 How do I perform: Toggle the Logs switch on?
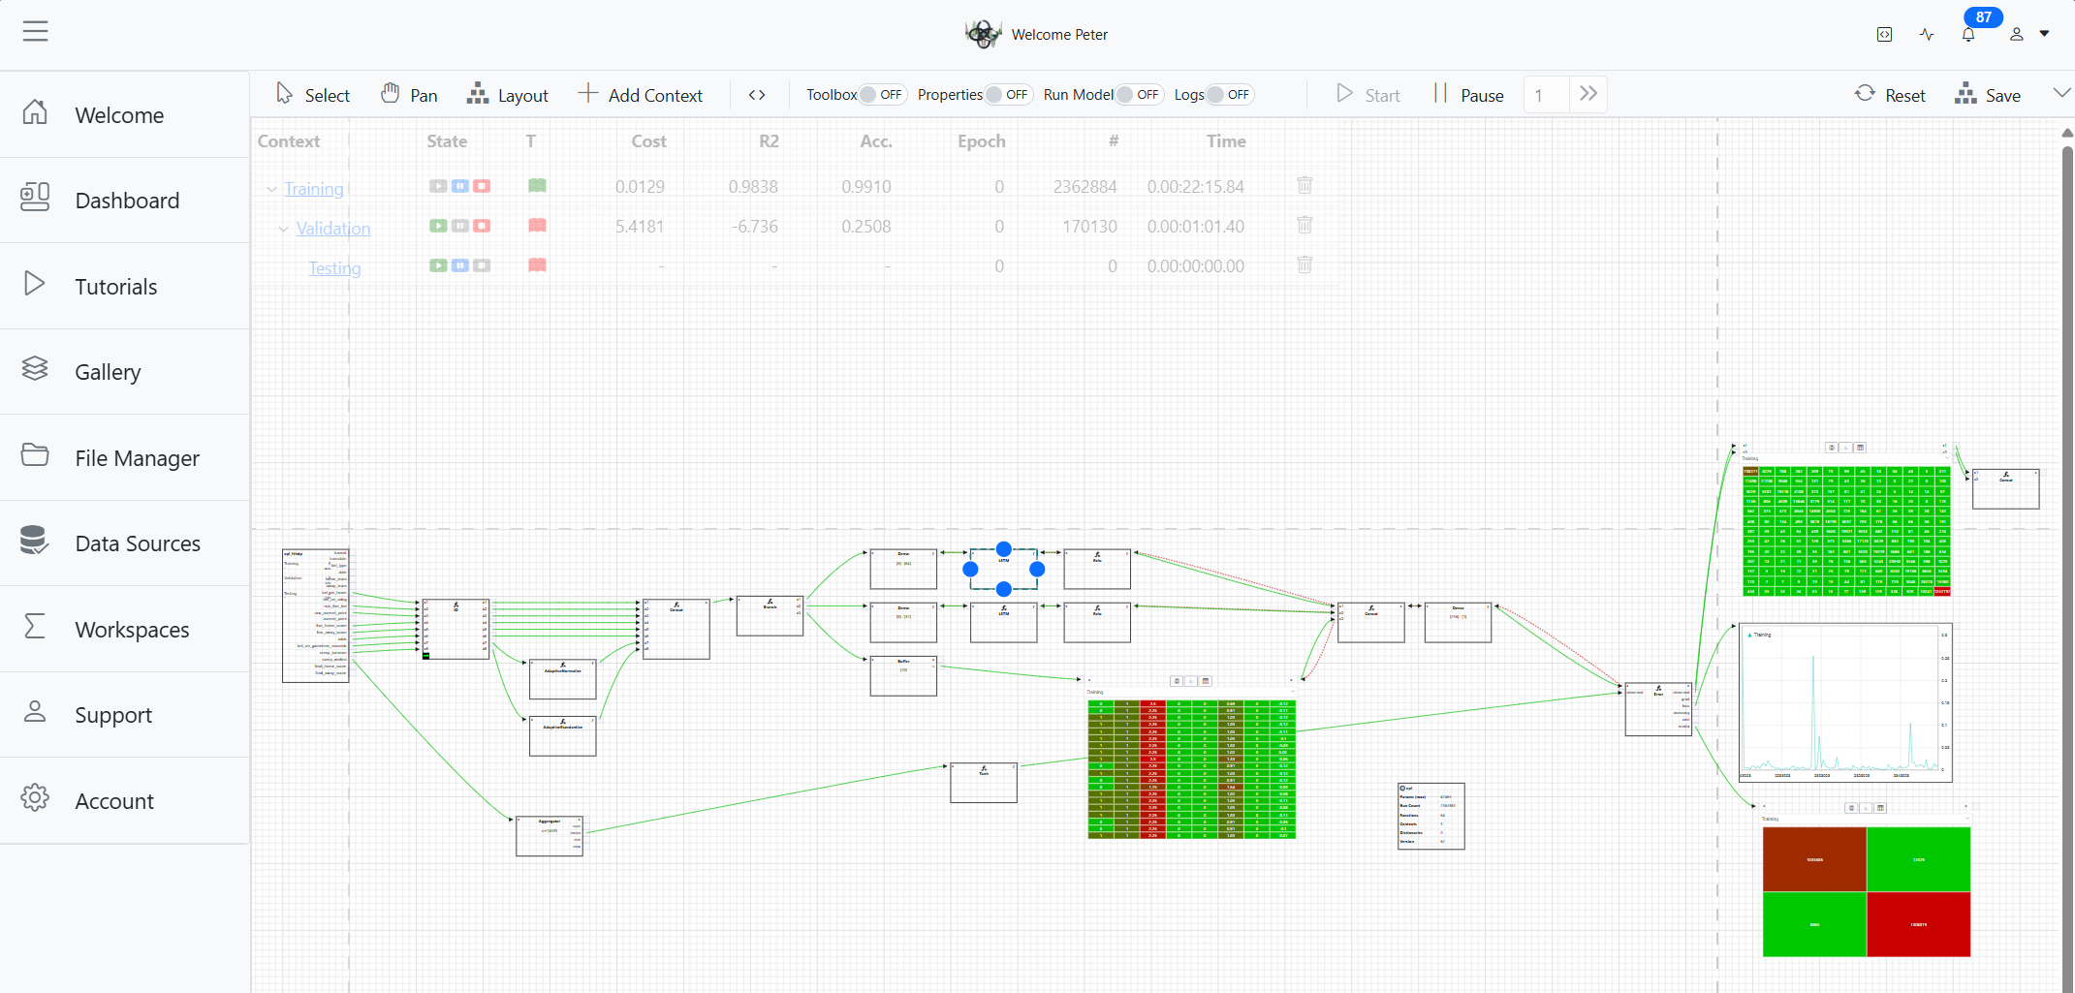pyautogui.click(x=1229, y=95)
